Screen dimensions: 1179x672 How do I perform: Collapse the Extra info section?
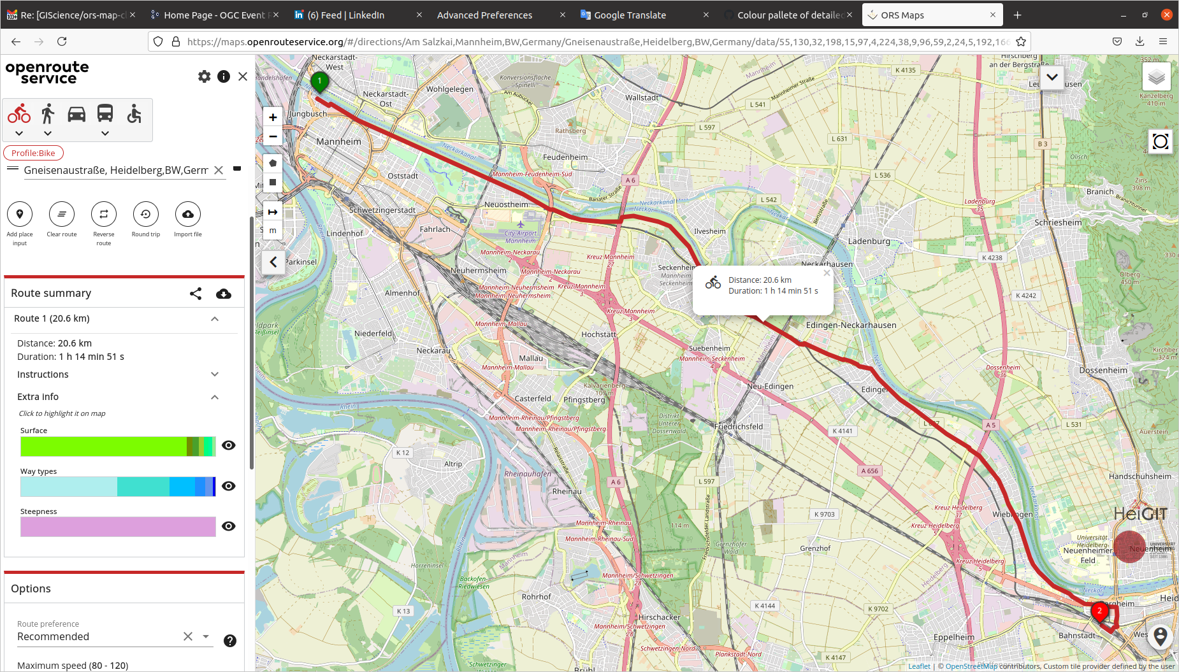(x=215, y=397)
